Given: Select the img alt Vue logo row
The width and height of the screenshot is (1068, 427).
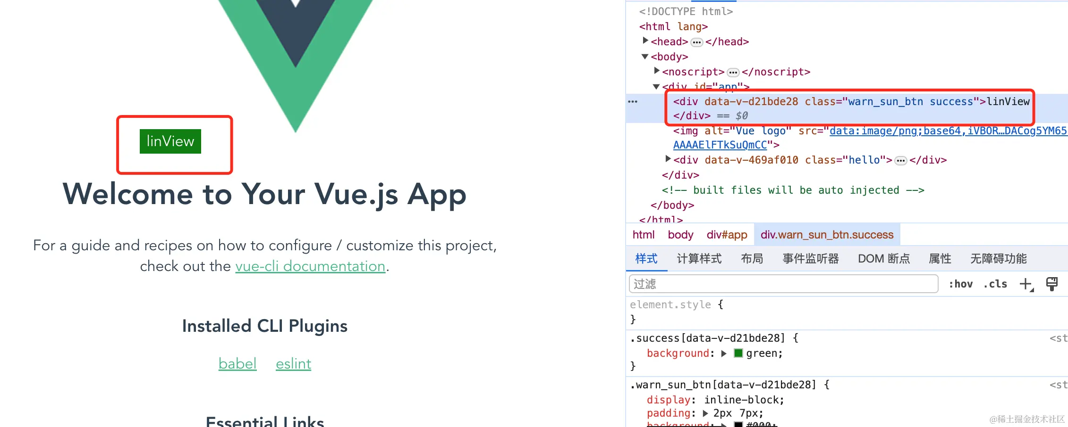Looking at the screenshot, I should pos(847,138).
